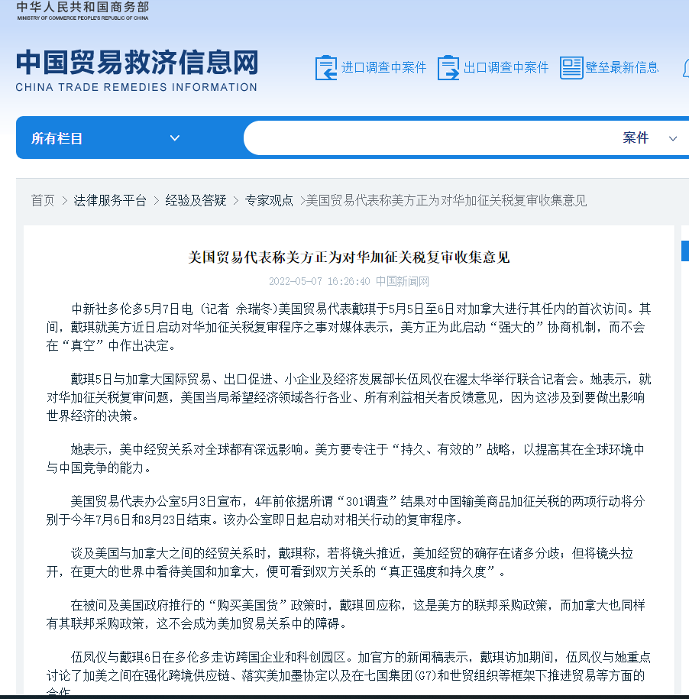Click the publish date 2022-05-07 16:26:40
Viewport: 689px width, 699px height.
tap(319, 281)
